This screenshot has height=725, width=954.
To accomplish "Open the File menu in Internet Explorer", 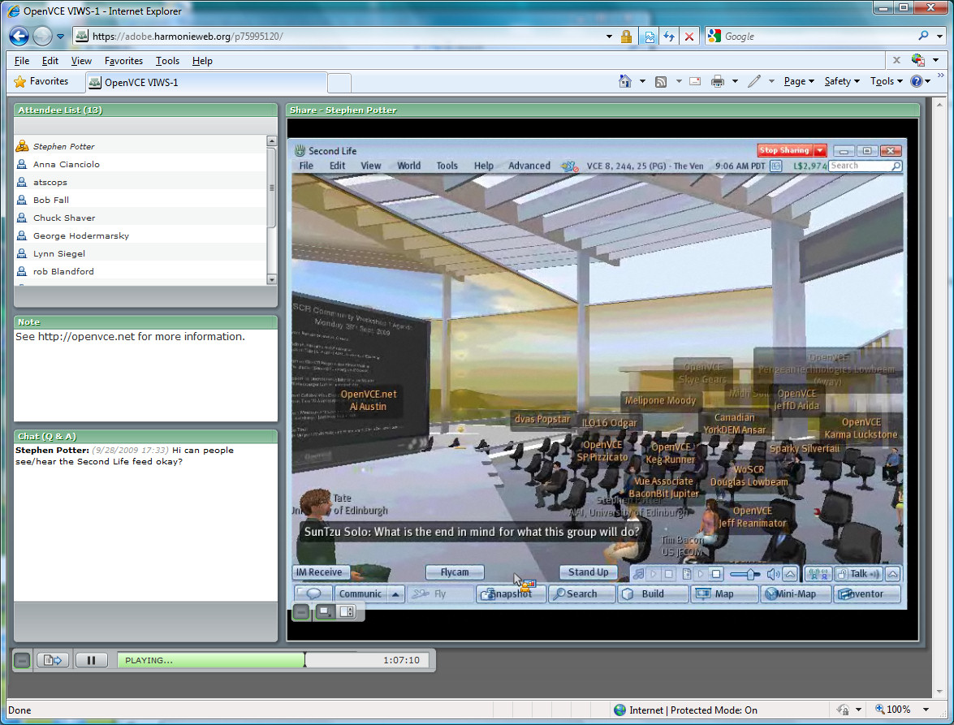I will [x=22, y=60].
